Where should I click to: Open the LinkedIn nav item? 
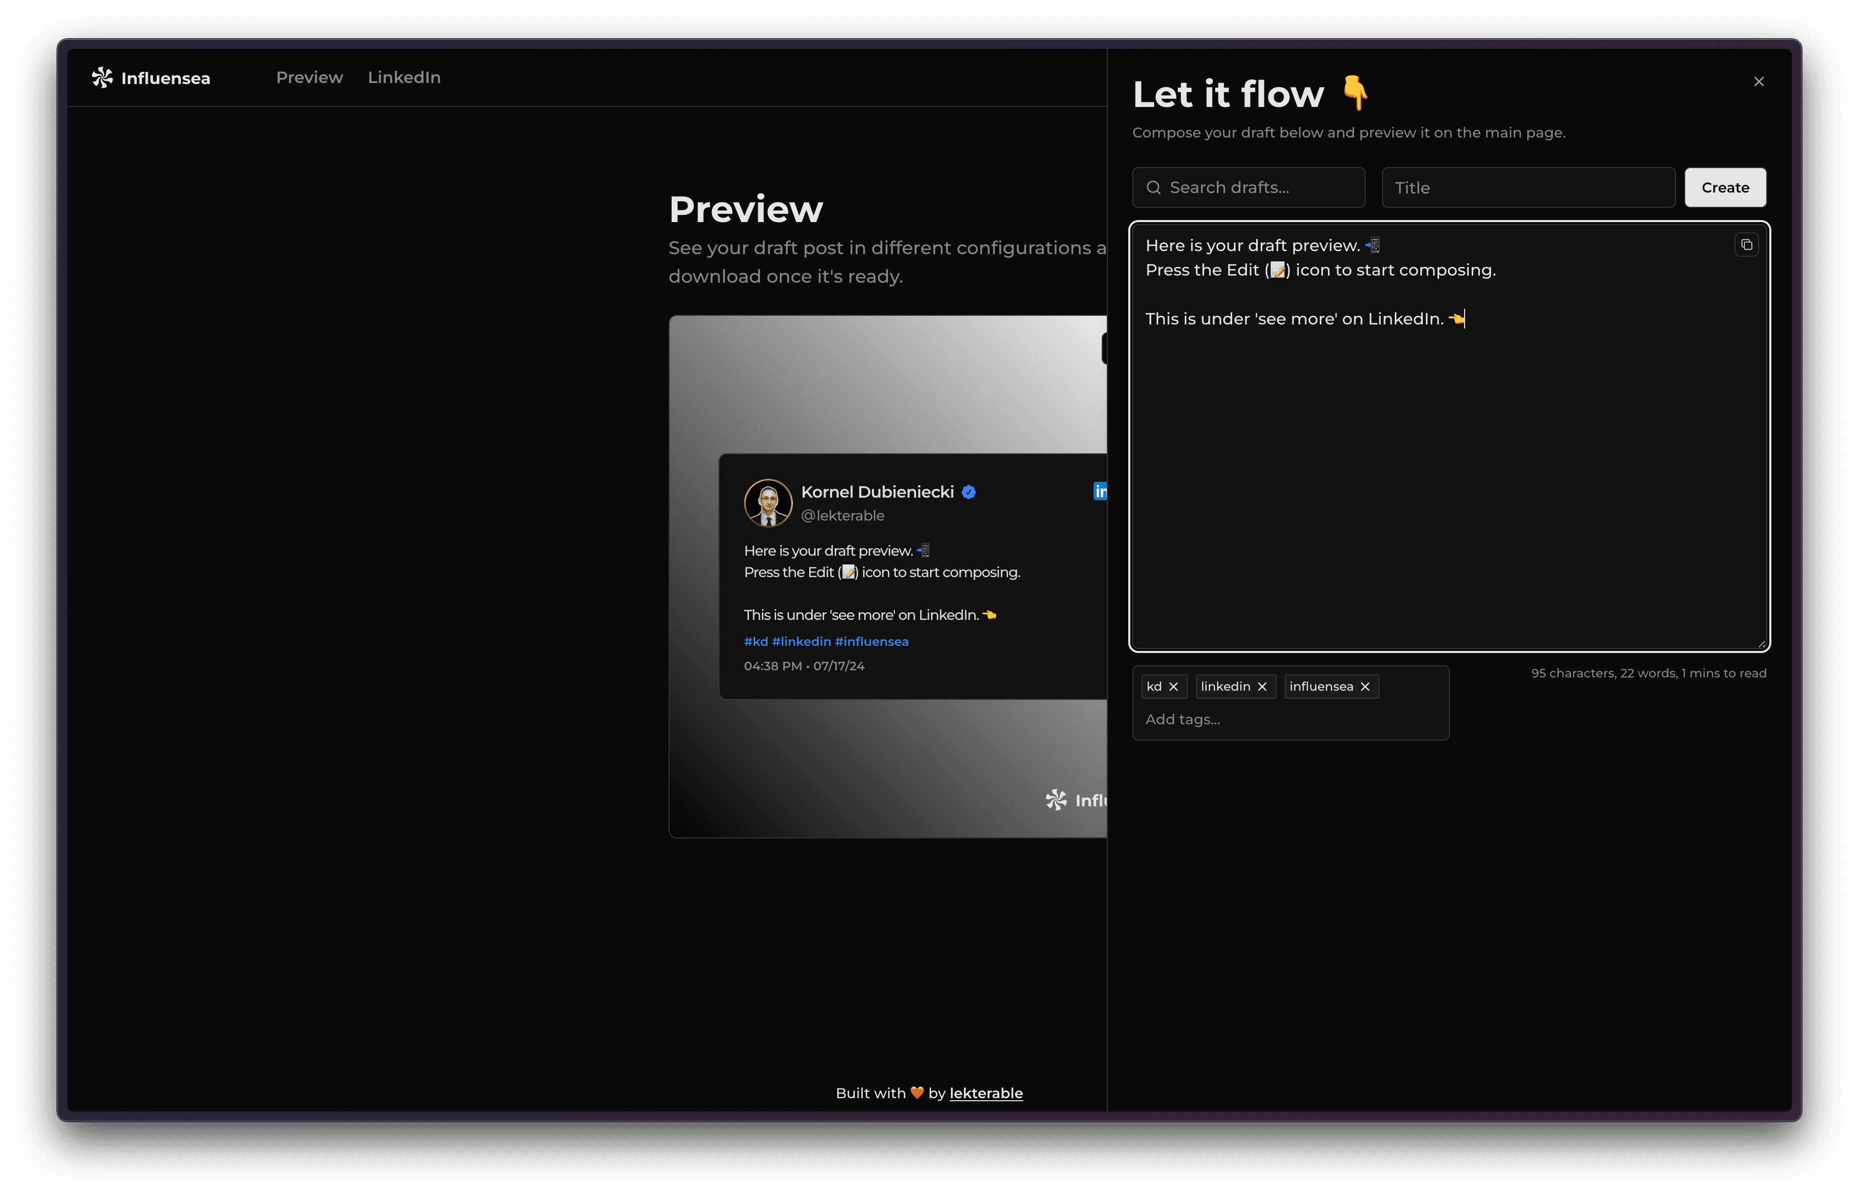(404, 78)
